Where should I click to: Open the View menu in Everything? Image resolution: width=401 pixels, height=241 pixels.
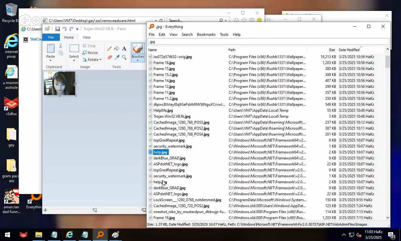(x=173, y=35)
